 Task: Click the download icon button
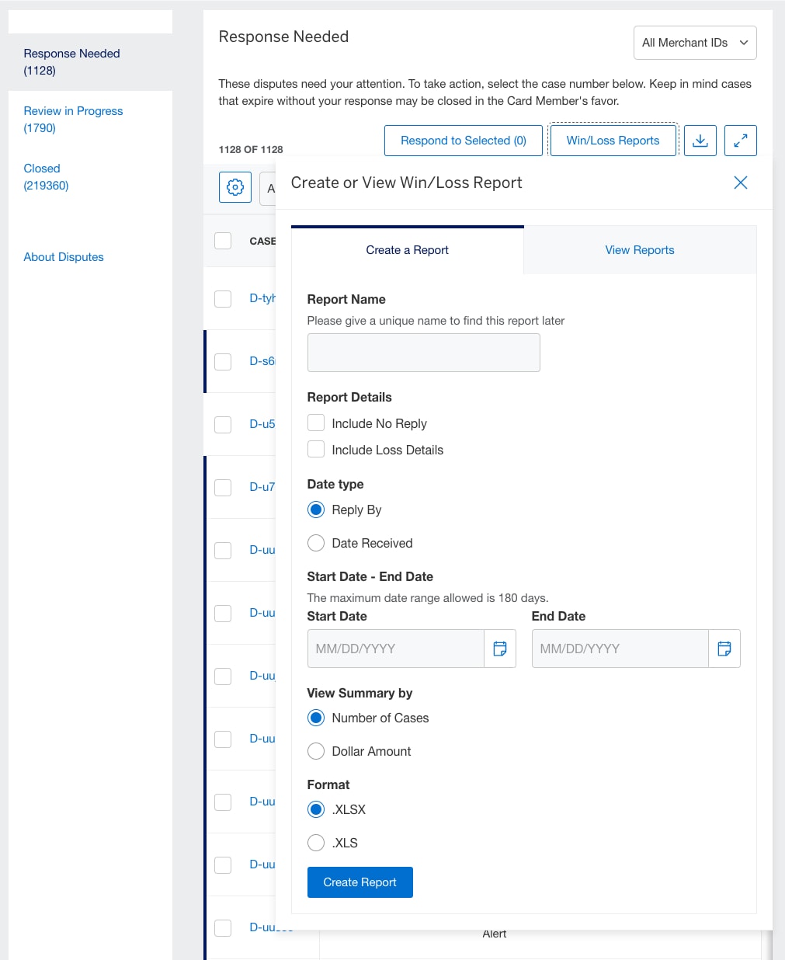coord(700,141)
